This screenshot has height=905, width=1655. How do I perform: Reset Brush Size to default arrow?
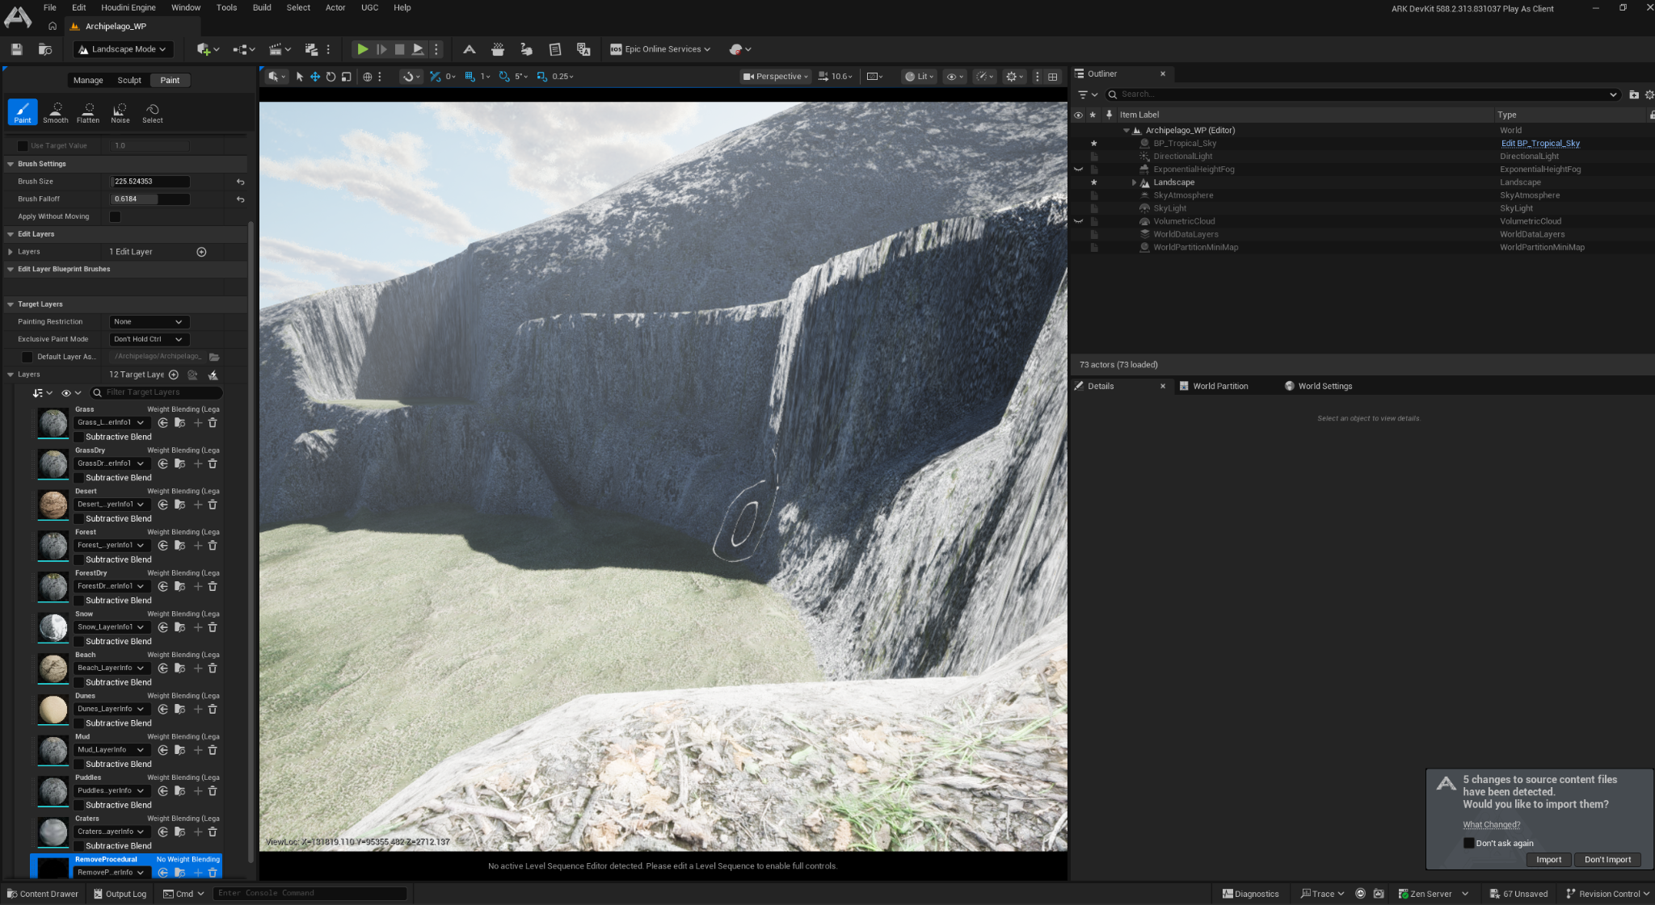[x=240, y=182]
